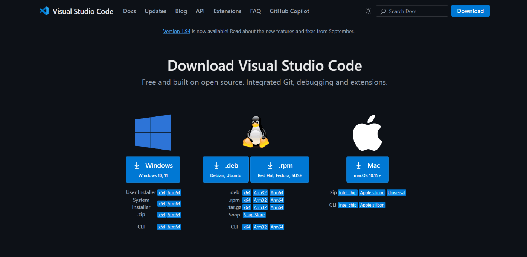527x257 pixels.
Task: Select x64 for Windows User Installer
Action: (162, 193)
